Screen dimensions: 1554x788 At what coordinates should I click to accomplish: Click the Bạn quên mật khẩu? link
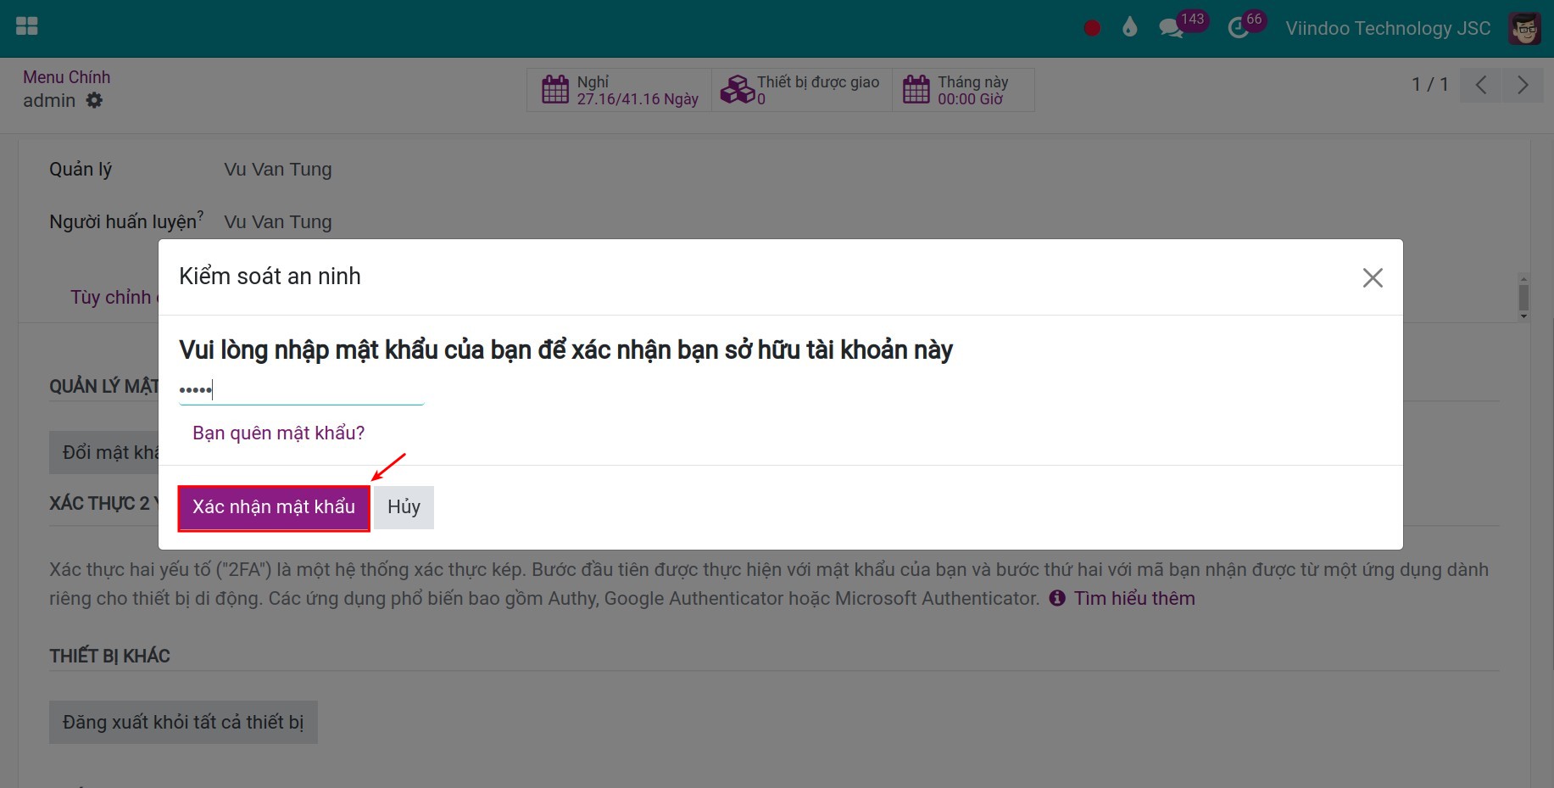pyautogui.click(x=278, y=433)
